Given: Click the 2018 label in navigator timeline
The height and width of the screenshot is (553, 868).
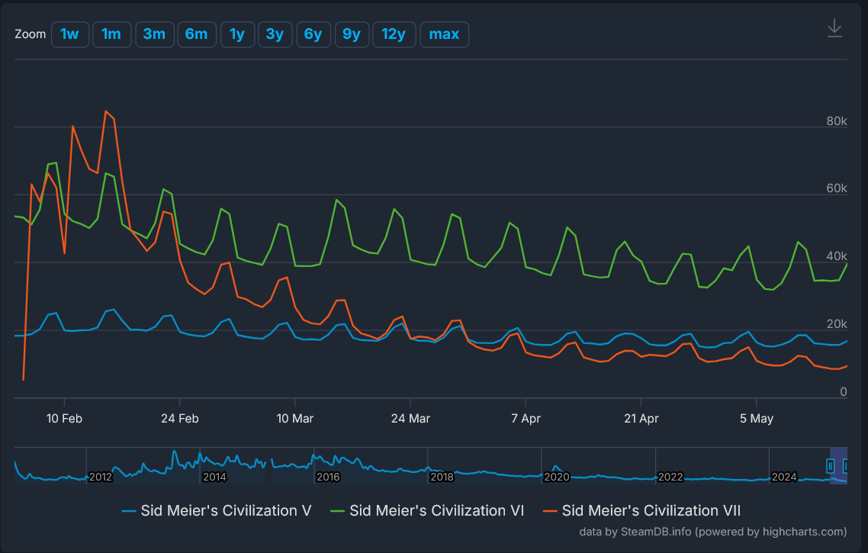Looking at the screenshot, I should 442,477.
